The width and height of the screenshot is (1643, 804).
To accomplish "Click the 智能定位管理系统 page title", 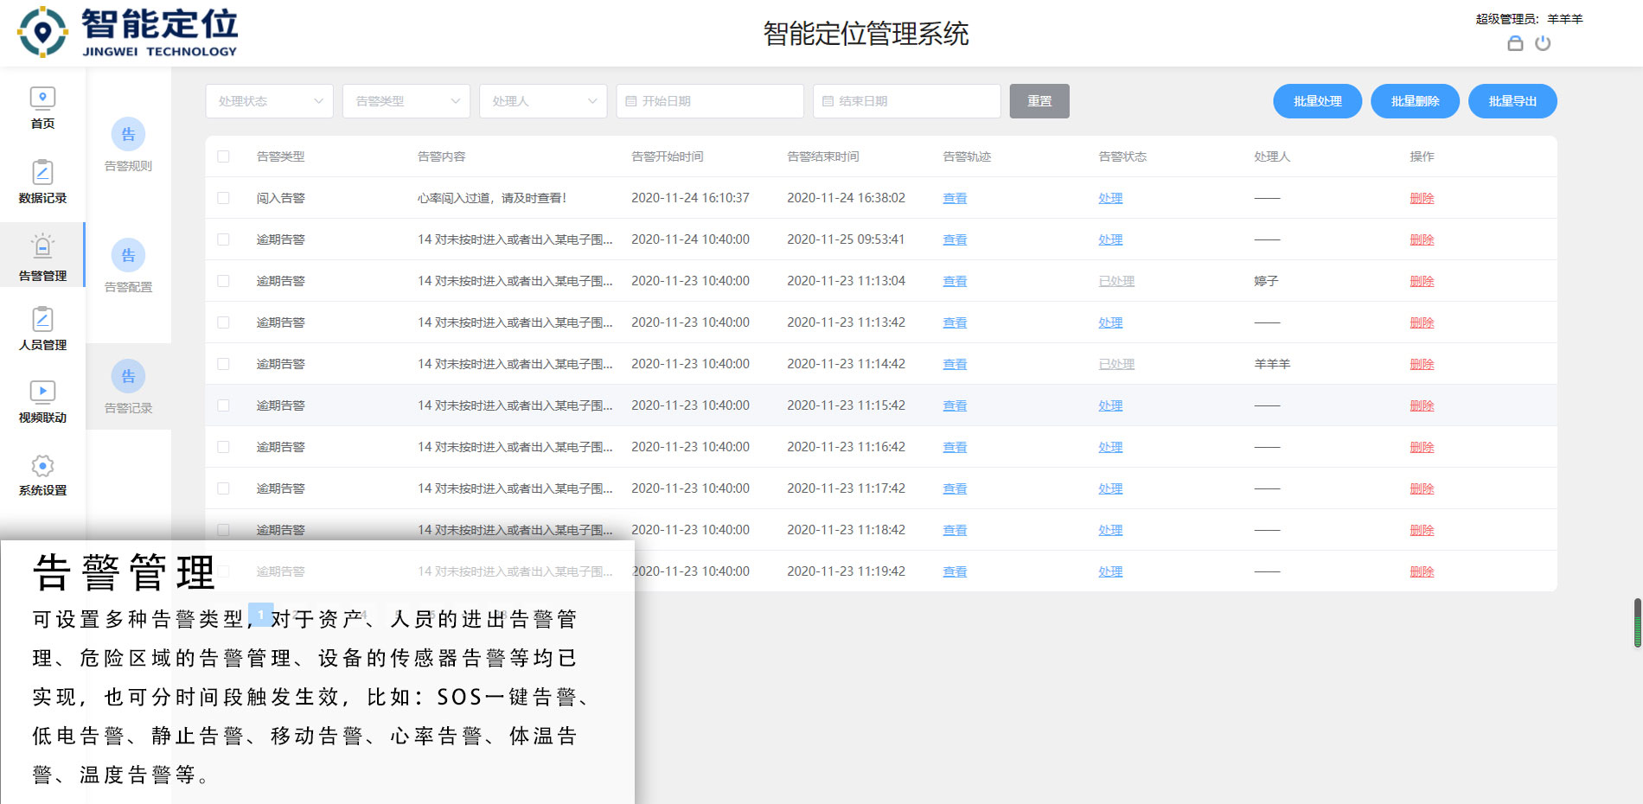I will (866, 34).
